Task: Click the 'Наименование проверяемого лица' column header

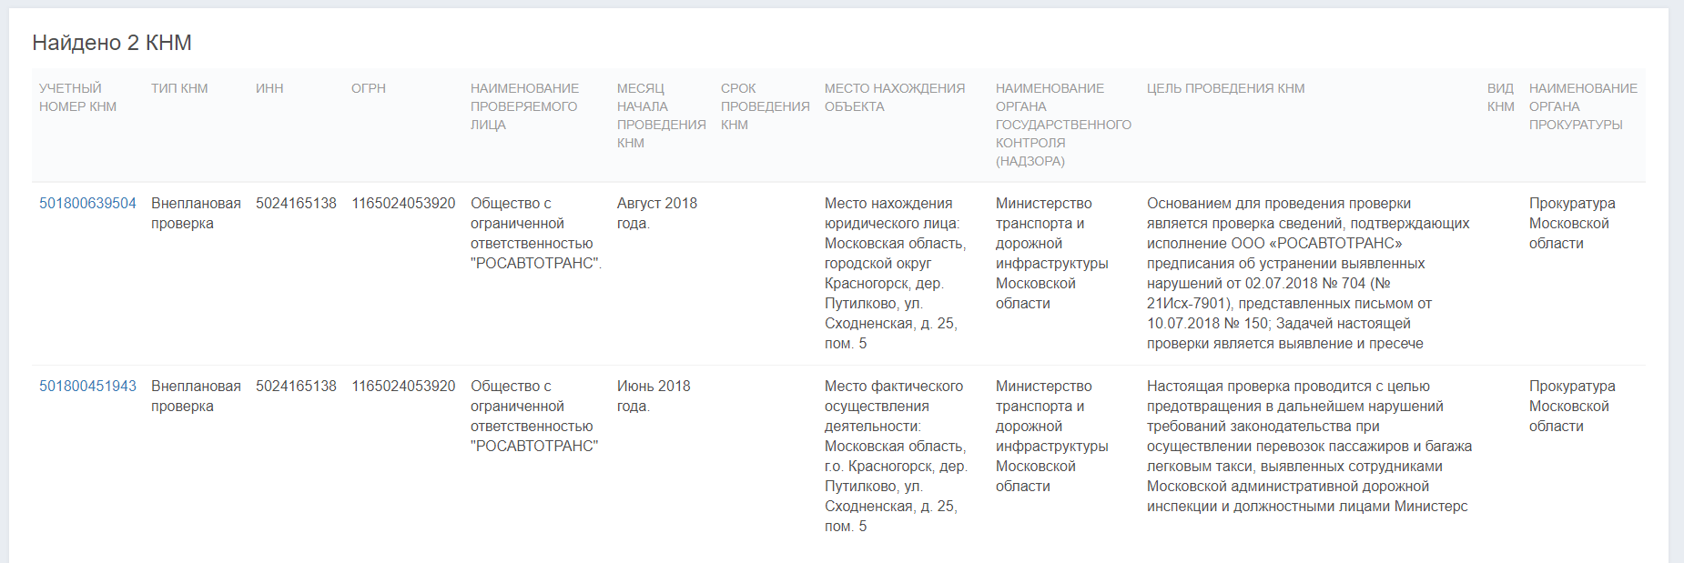Action: point(524,106)
